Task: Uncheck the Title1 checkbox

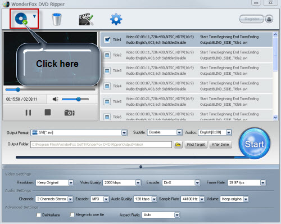Action: click(x=107, y=39)
